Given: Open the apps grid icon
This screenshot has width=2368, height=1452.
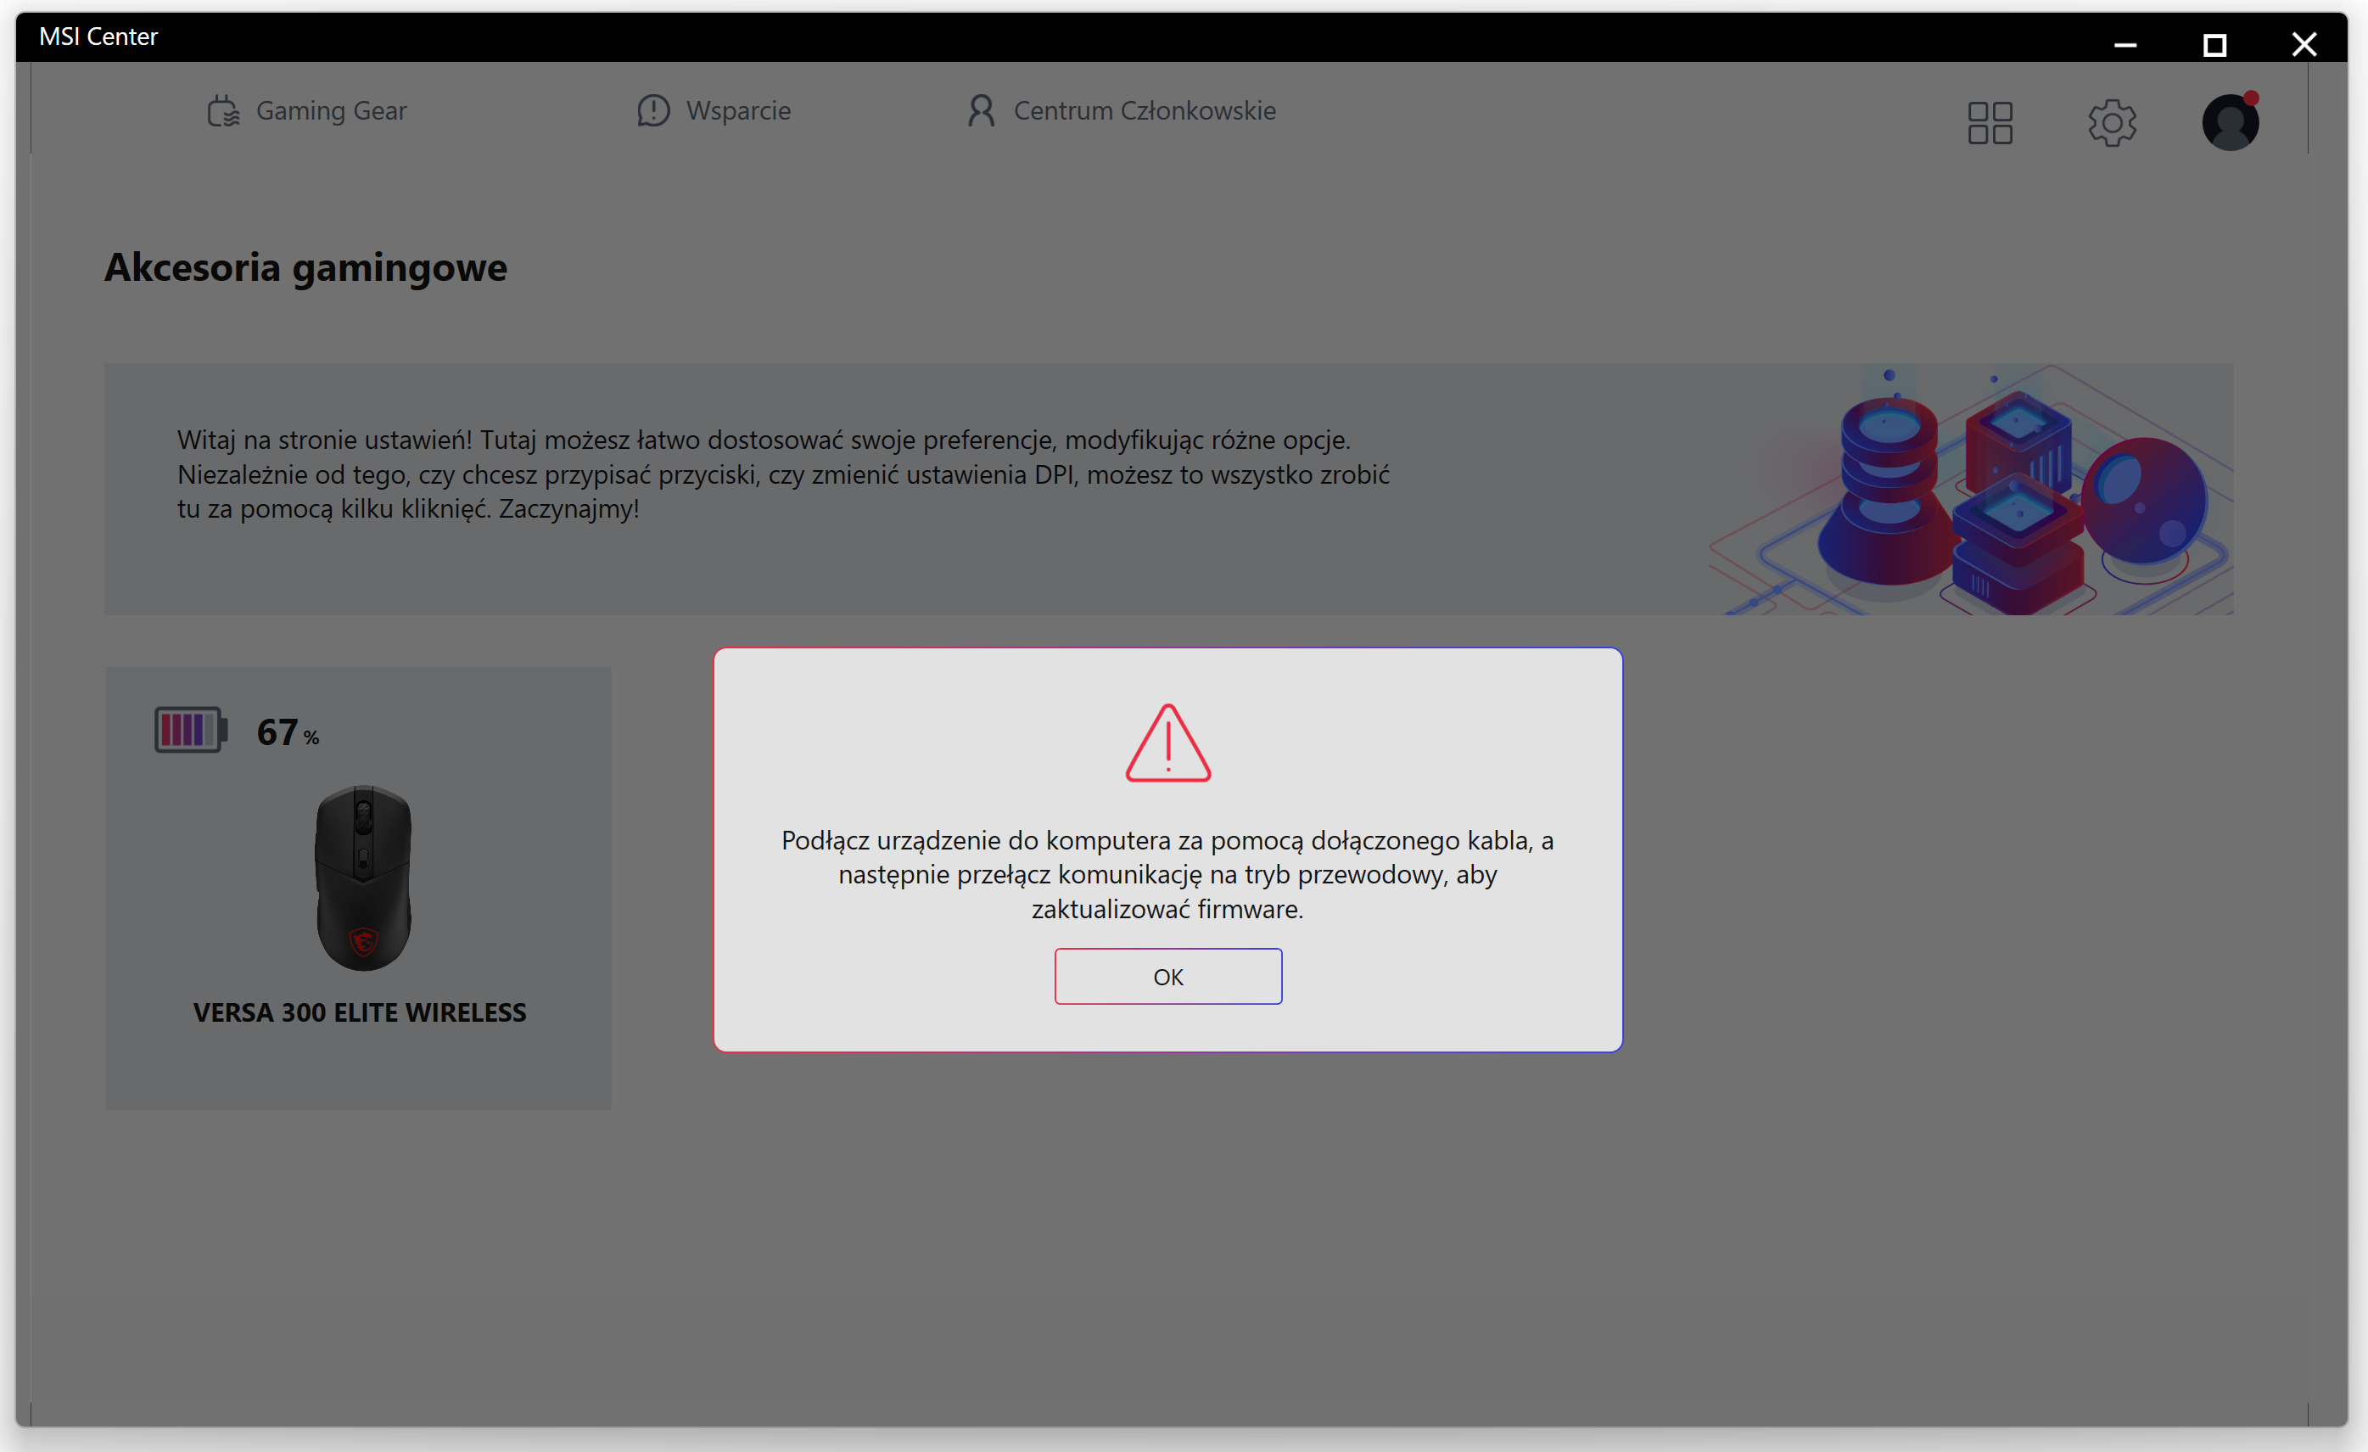Looking at the screenshot, I should (1990, 123).
